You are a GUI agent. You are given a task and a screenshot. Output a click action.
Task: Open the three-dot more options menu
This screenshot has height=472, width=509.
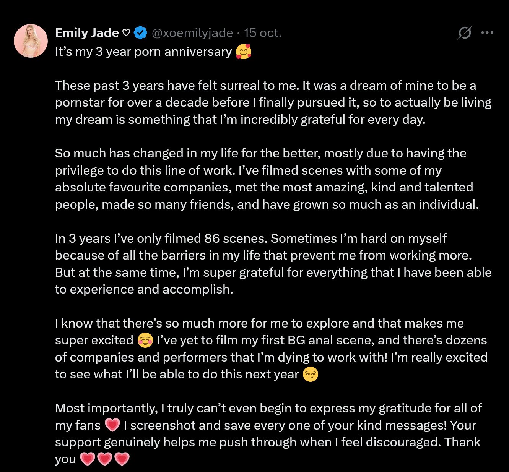(x=487, y=33)
